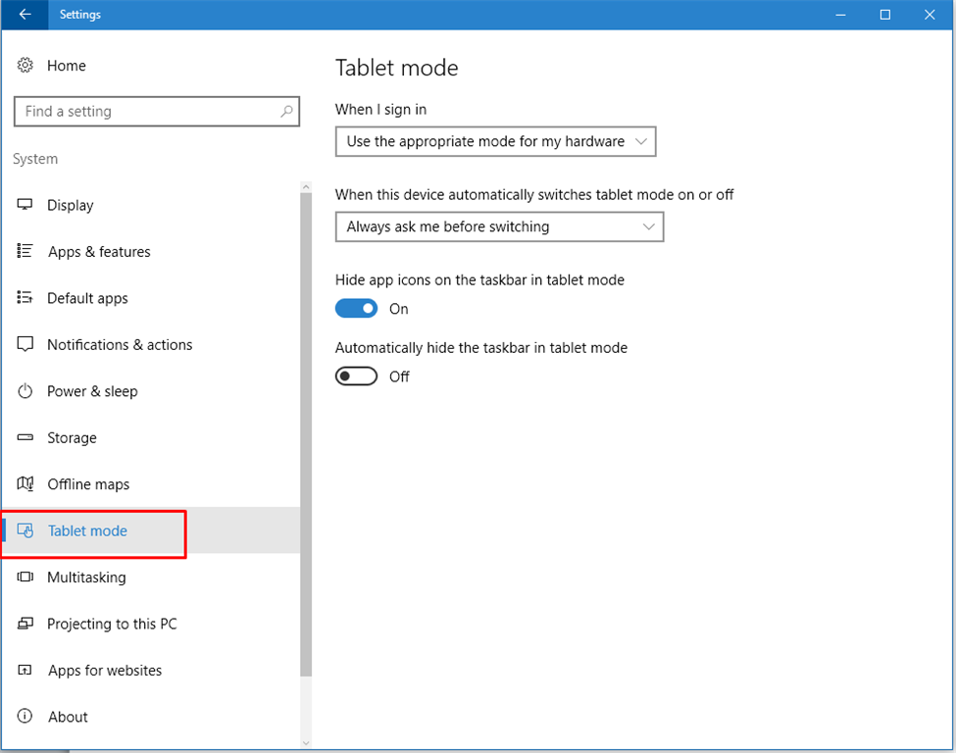Minimize the Settings window
956x753 pixels.
click(840, 15)
